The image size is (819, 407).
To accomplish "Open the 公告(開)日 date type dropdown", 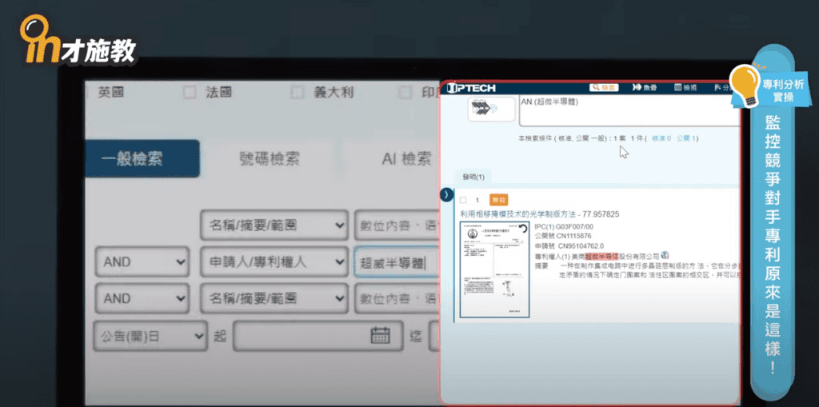I will (x=150, y=336).
